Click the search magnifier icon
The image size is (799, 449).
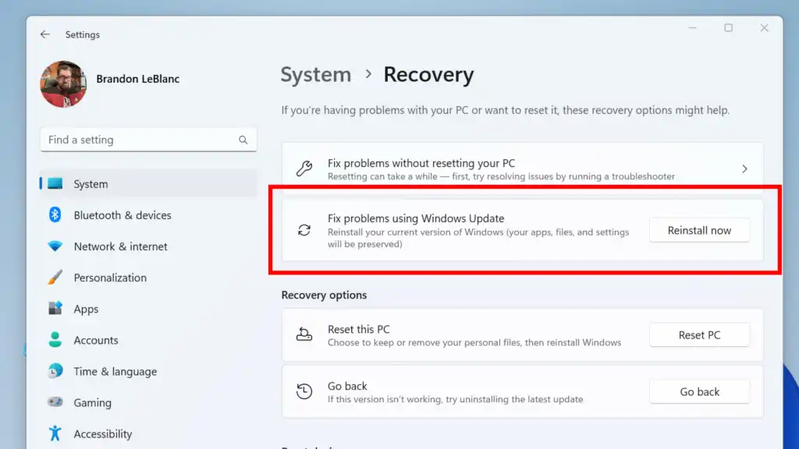pyautogui.click(x=243, y=140)
